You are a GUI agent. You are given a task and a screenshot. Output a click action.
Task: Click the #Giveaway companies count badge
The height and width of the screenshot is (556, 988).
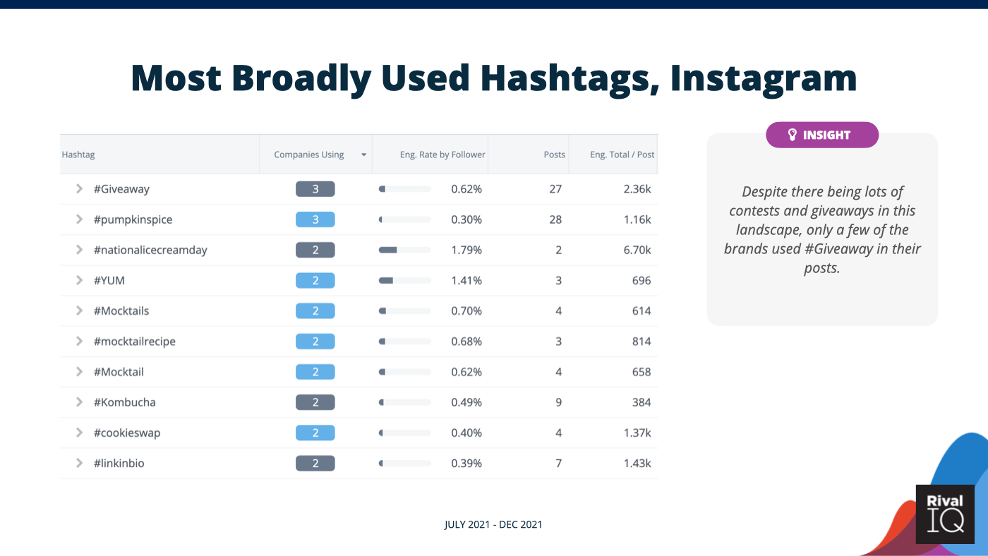tap(315, 189)
